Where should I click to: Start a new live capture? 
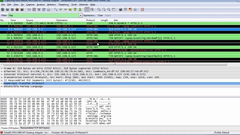[x=12, y=9]
